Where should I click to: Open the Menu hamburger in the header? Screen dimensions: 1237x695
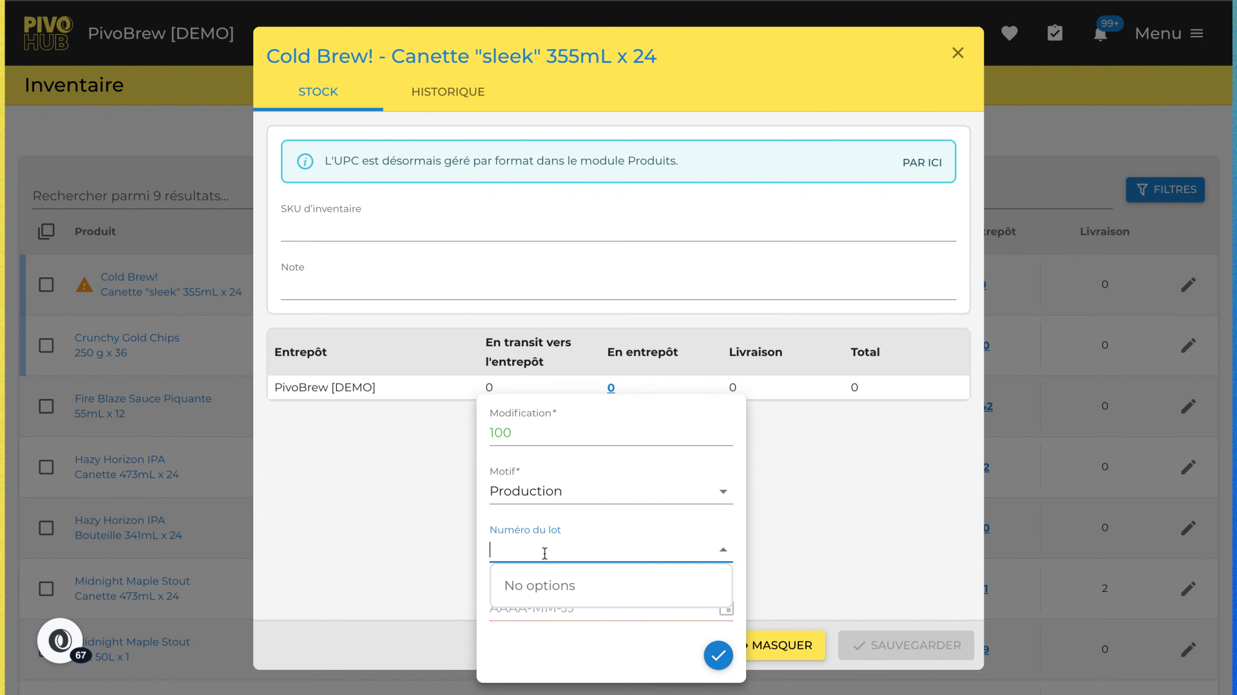tap(1196, 33)
